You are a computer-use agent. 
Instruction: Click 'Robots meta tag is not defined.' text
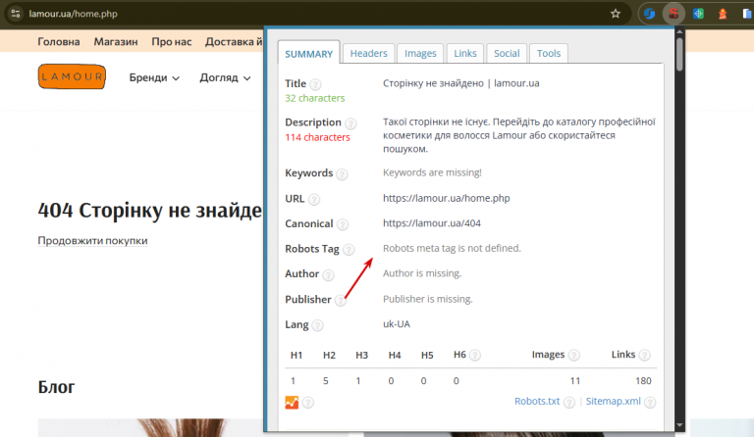(x=452, y=248)
